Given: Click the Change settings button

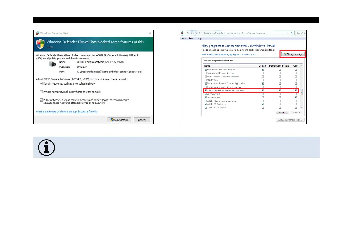Looking at the screenshot, I should [293, 54].
